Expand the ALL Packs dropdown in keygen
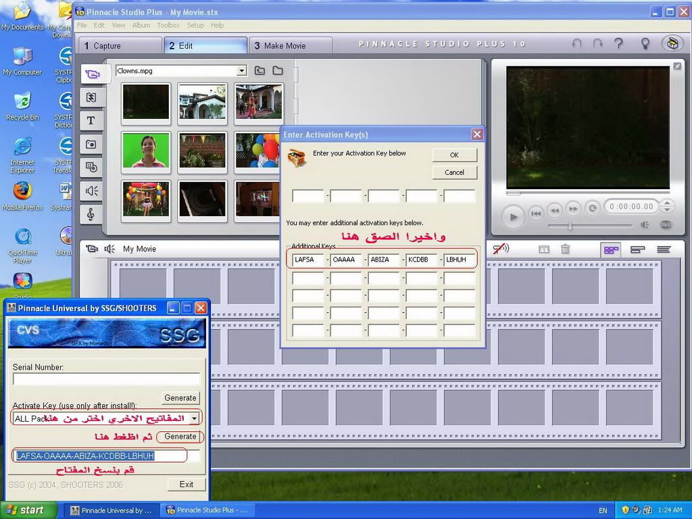The image size is (692, 519). click(x=194, y=418)
